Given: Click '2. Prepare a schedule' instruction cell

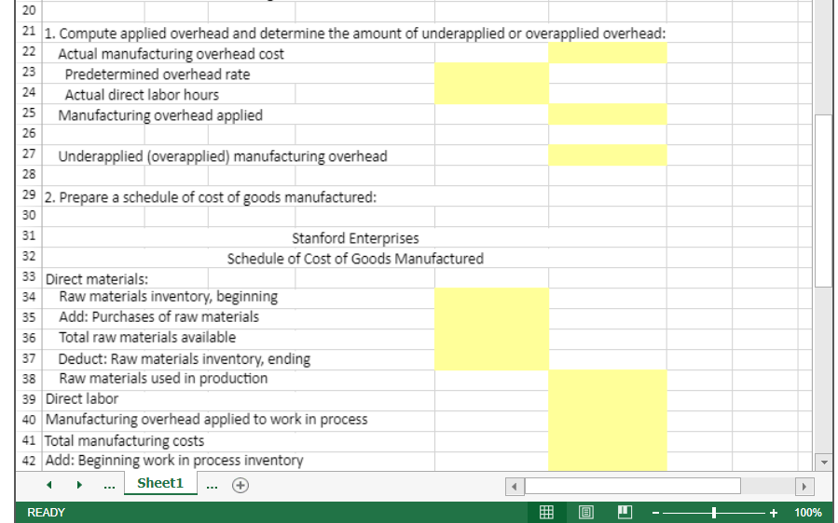Looking at the screenshot, I should pyautogui.click(x=210, y=197).
